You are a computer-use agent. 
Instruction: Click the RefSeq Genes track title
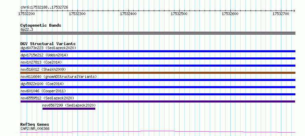tap(35, 125)
